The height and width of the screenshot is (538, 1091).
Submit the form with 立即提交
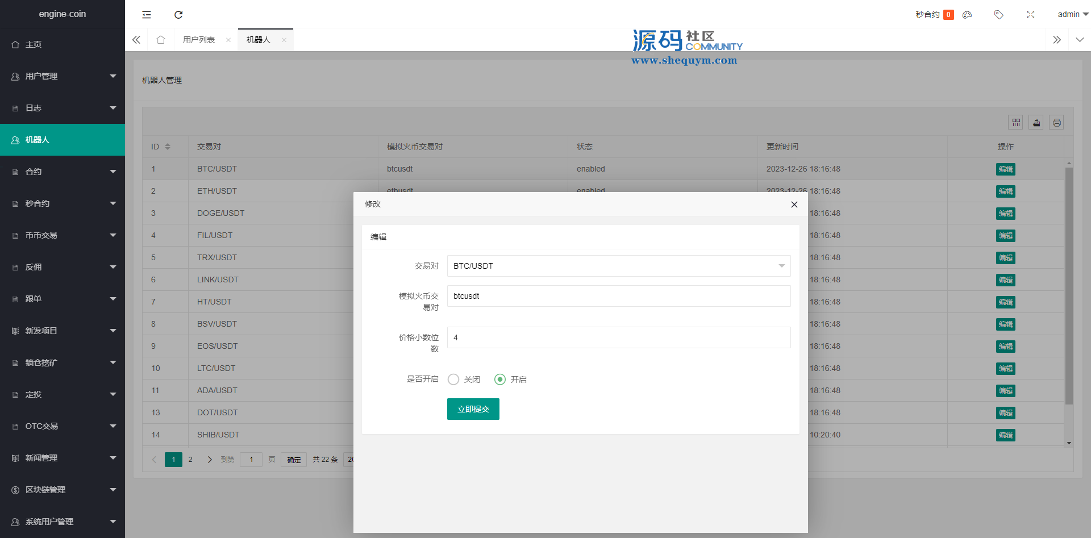click(x=473, y=409)
